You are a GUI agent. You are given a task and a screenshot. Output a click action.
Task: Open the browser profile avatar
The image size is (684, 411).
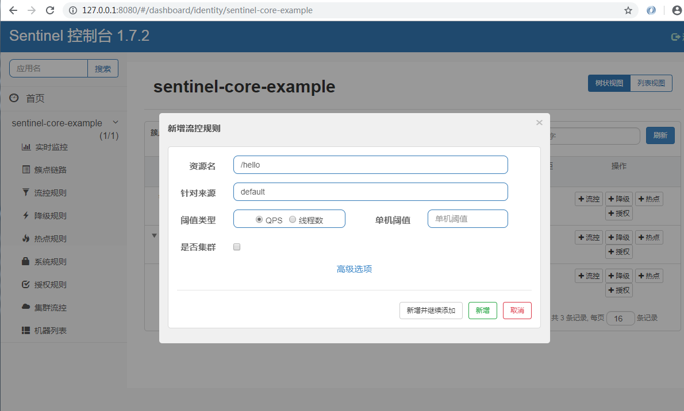pyautogui.click(x=677, y=10)
